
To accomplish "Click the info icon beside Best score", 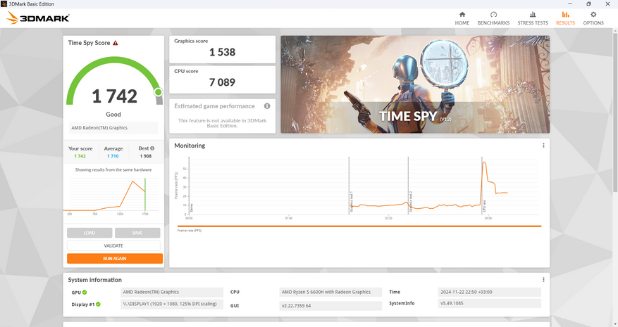I will 152,148.
